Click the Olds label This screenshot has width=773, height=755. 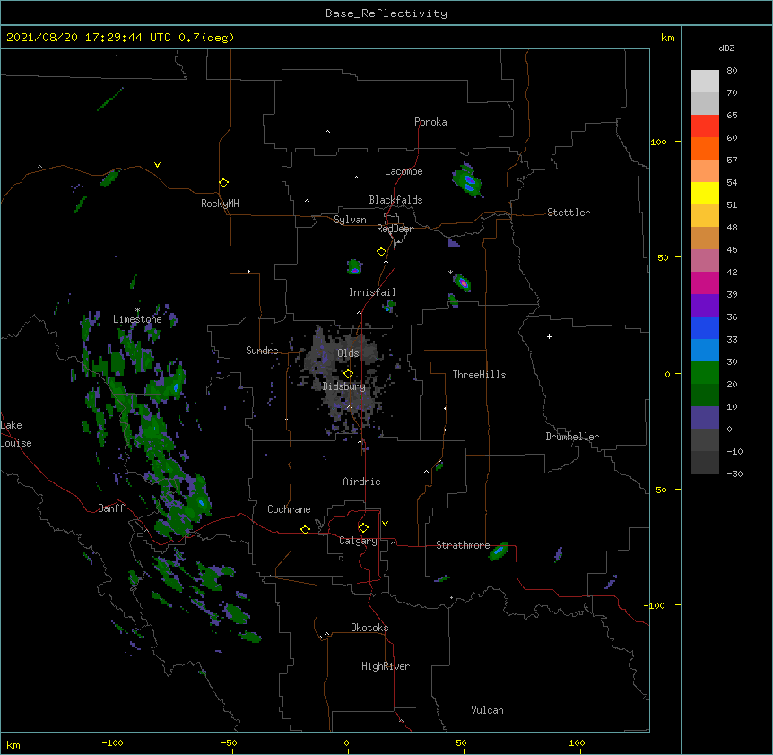pos(348,353)
